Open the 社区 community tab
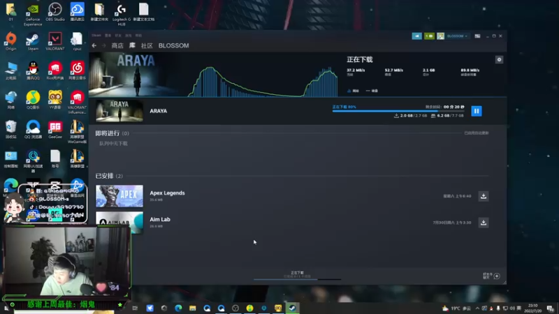This screenshot has width=559, height=314. coord(147,45)
